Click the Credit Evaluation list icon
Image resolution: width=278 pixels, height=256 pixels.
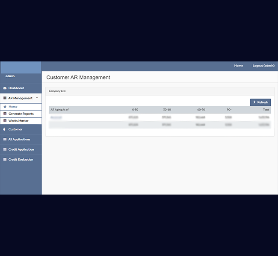click(5, 160)
